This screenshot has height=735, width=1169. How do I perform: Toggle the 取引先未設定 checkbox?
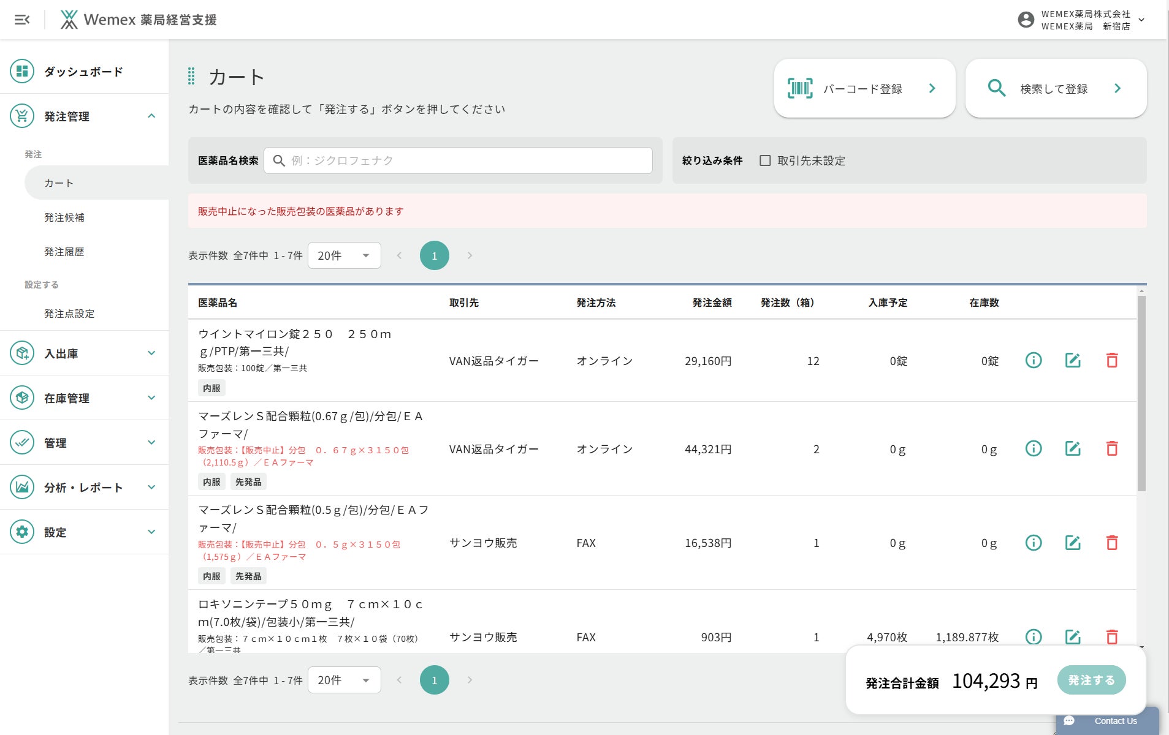point(765,160)
